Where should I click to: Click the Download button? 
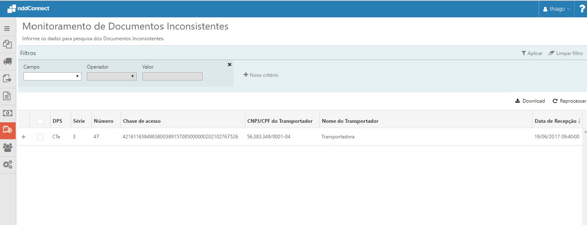tap(530, 101)
